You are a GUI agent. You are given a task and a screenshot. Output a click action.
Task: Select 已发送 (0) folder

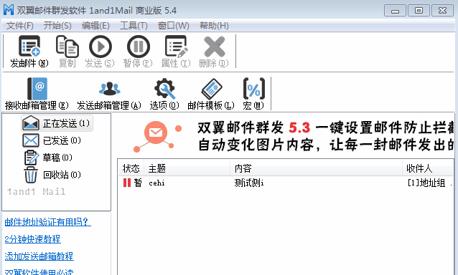point(52,140)
